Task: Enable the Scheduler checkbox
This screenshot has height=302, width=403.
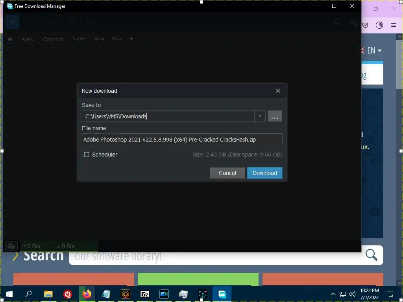Action: click(x=87, y=155)
